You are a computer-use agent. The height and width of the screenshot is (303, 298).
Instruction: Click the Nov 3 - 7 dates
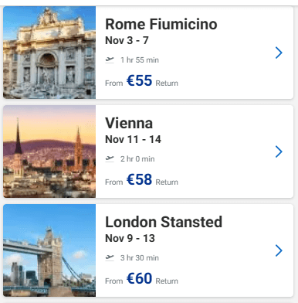(127, 40)
